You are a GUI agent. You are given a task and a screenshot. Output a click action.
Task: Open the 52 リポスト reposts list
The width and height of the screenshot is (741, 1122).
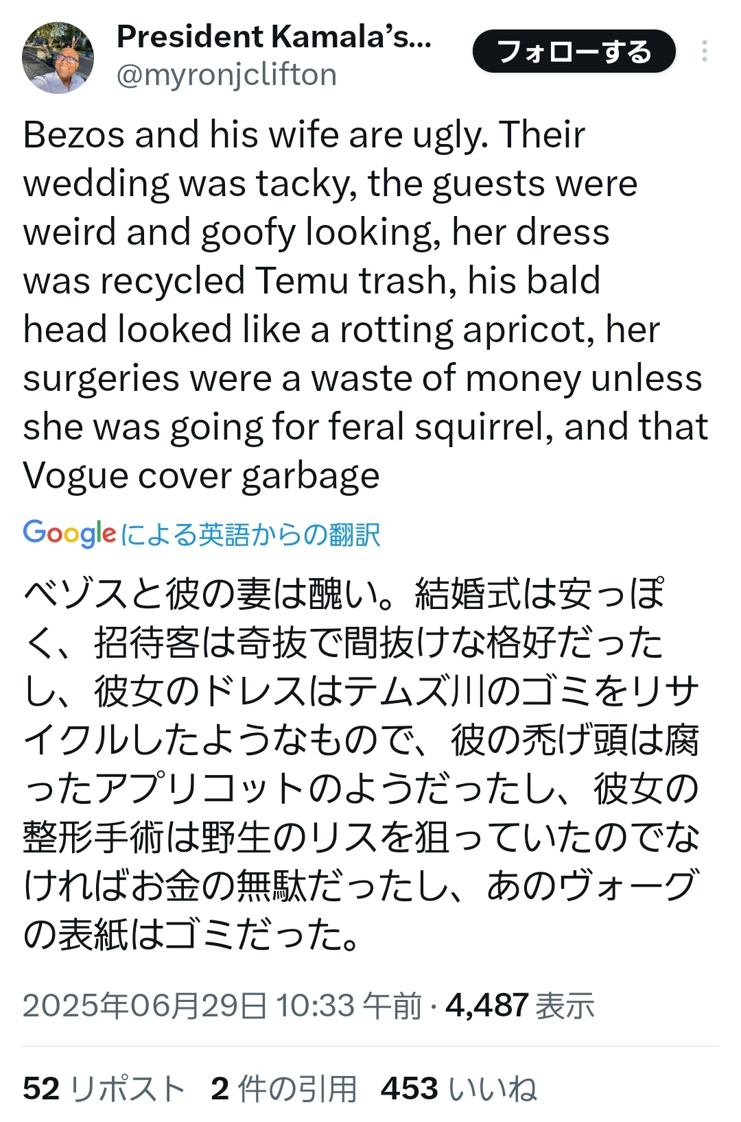coord(104,1088)
